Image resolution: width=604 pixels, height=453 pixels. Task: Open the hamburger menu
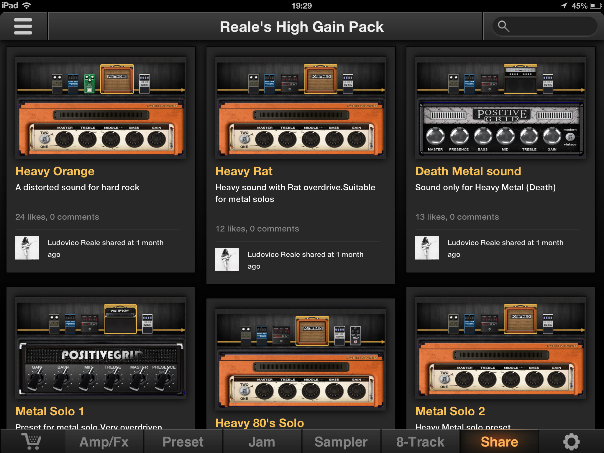23,26
